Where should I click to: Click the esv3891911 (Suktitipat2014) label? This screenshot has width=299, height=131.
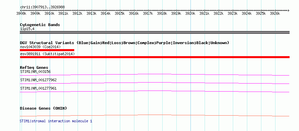[47, 54]
